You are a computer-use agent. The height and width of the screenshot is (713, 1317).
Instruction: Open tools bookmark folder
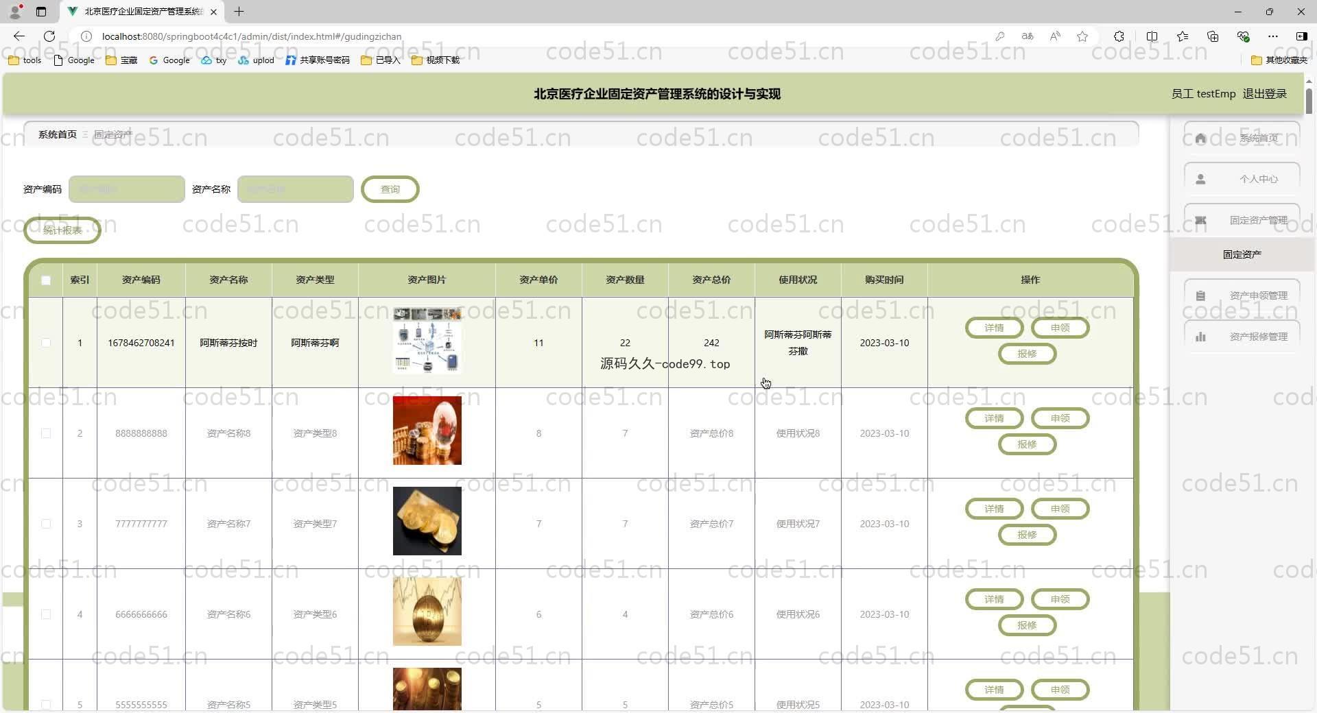pyautogui.click(x=25, y=60)
